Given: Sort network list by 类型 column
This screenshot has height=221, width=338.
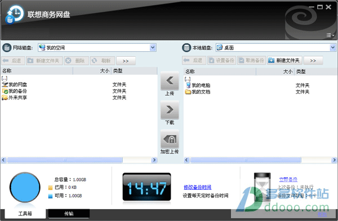Looking at the screenshot, I should [x=134, y=71].
